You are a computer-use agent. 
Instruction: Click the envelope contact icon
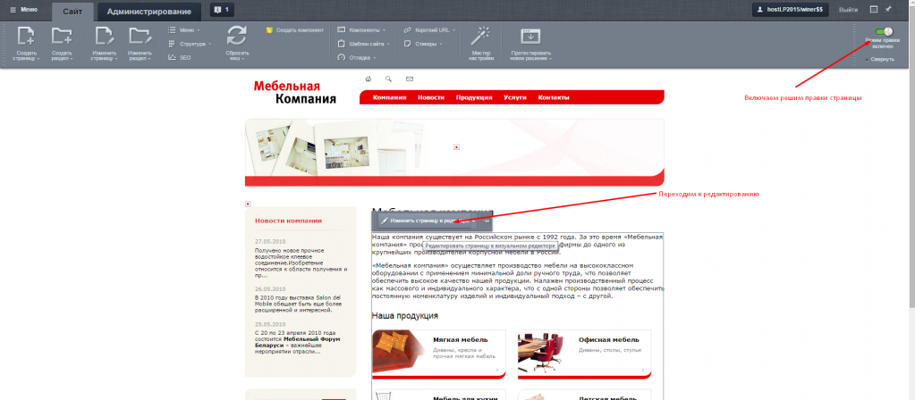(x=409, y=79)
